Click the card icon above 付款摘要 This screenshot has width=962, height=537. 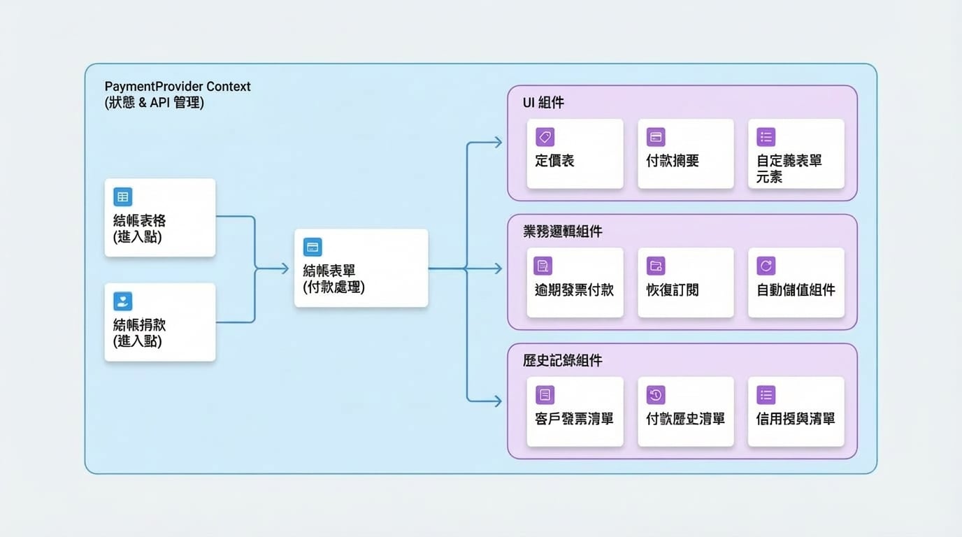656,137
